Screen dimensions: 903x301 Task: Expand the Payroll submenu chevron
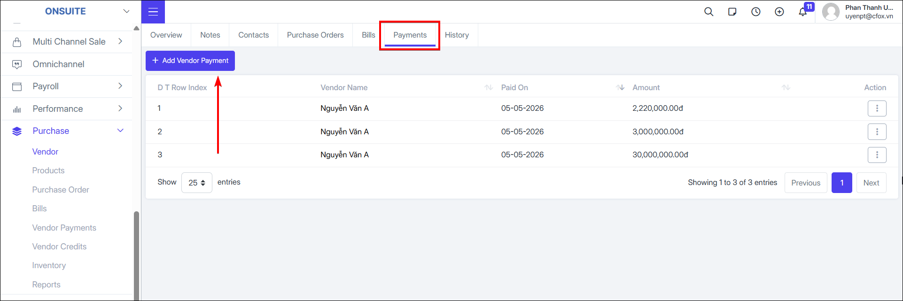point(120,86)
